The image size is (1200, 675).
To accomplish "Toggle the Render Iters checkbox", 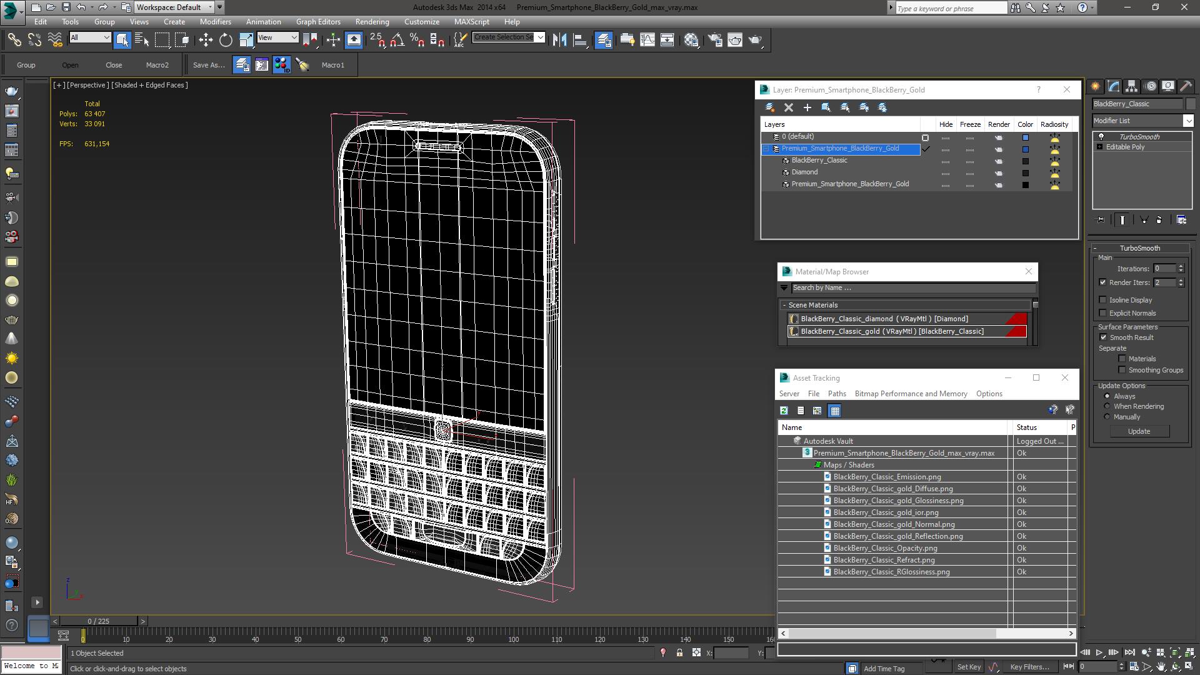I will (x=1103, y=282).
